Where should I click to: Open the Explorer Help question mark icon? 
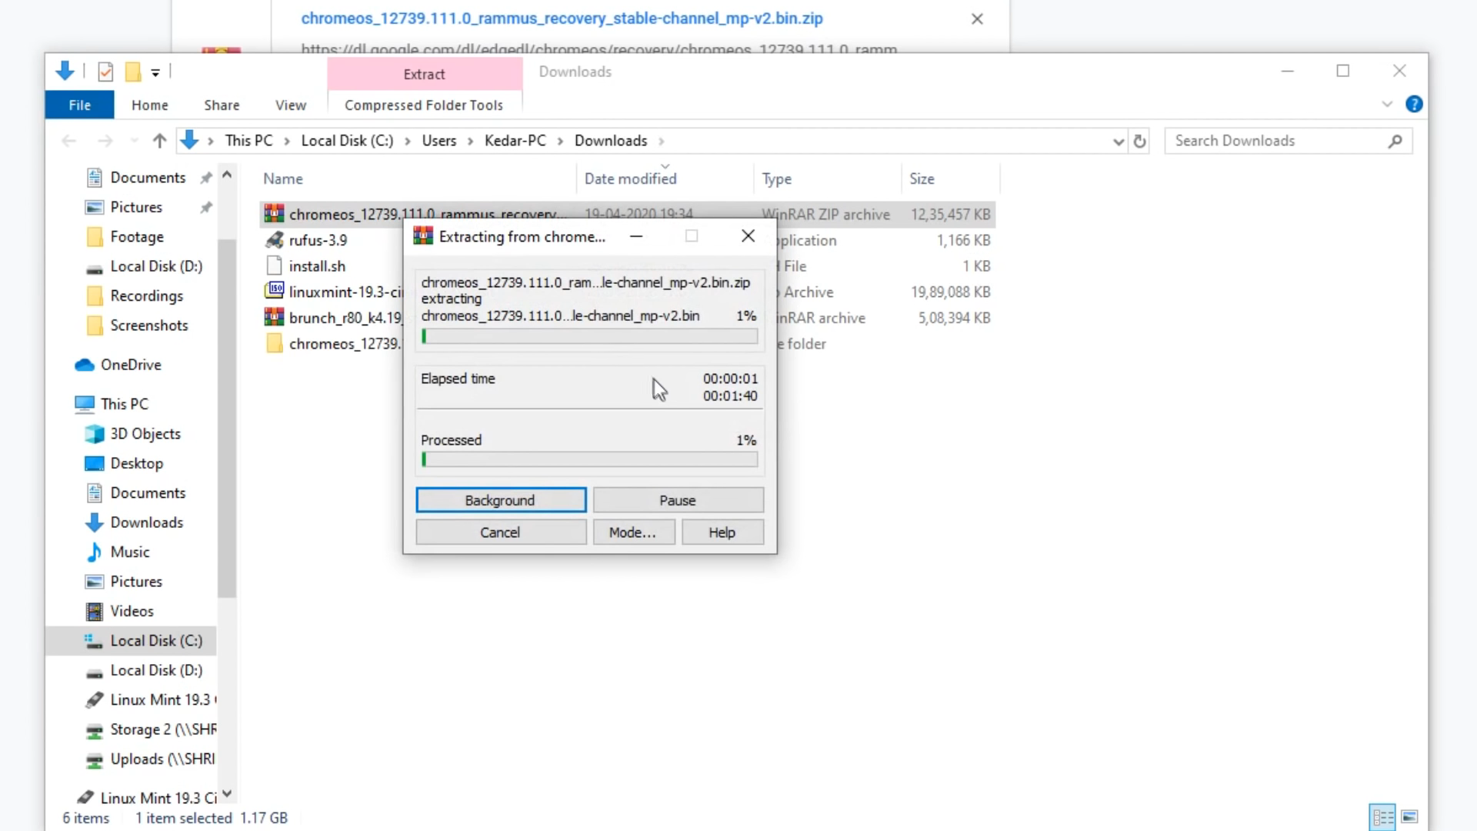(1414, 104)
